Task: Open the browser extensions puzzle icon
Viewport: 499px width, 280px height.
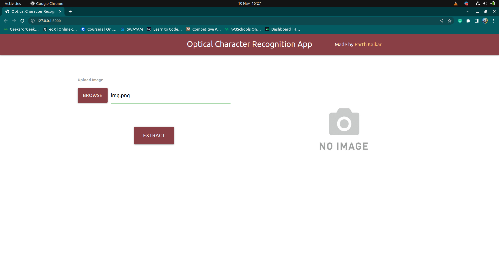Action: click(x=469, y=21)
